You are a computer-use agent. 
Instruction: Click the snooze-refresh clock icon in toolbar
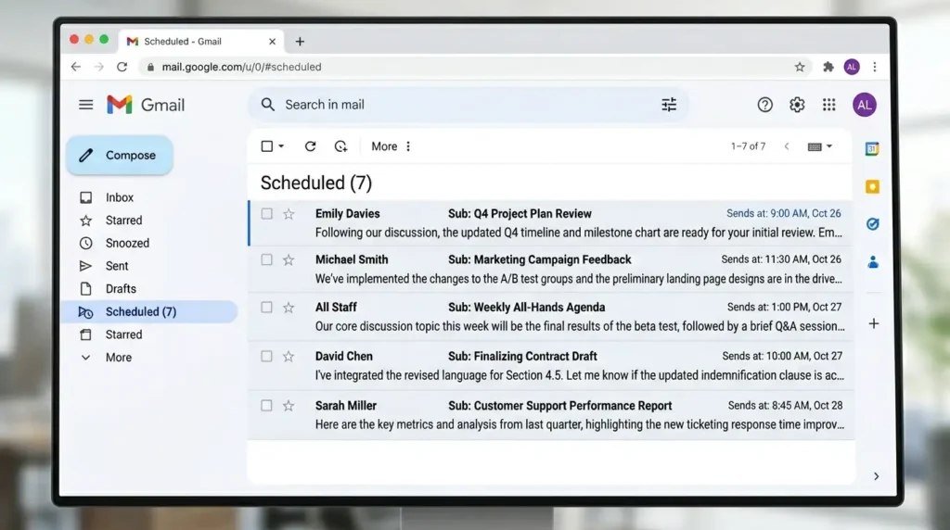[x=340, y=145]
